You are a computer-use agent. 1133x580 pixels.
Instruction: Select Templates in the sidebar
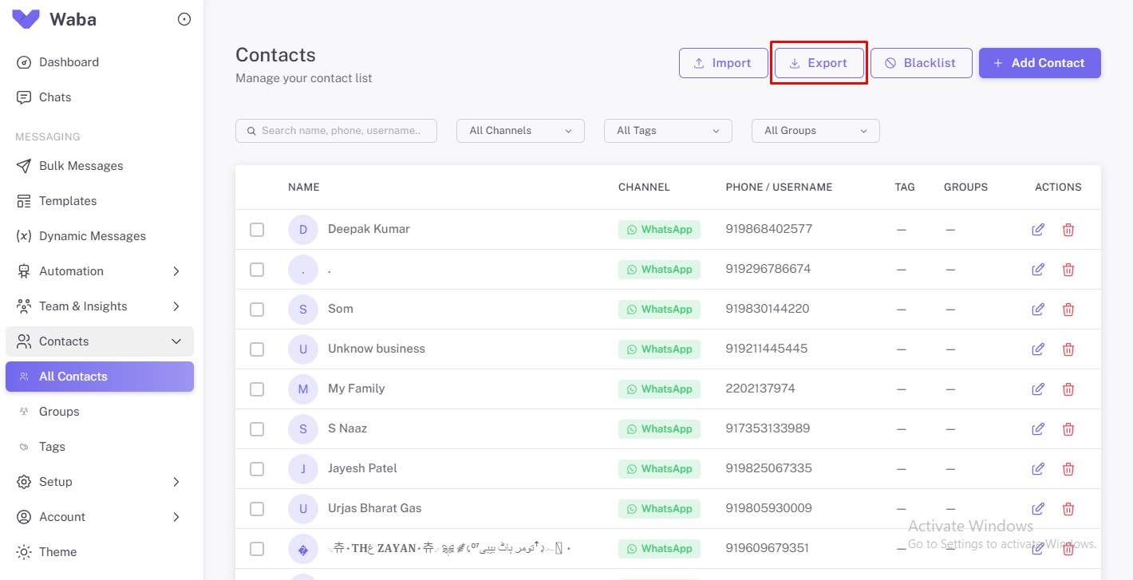tap(68, 200)
